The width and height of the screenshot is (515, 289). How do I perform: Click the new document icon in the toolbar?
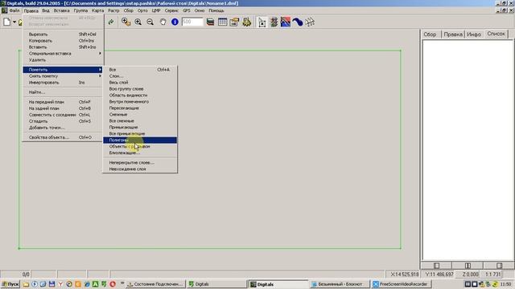(7, 22)
